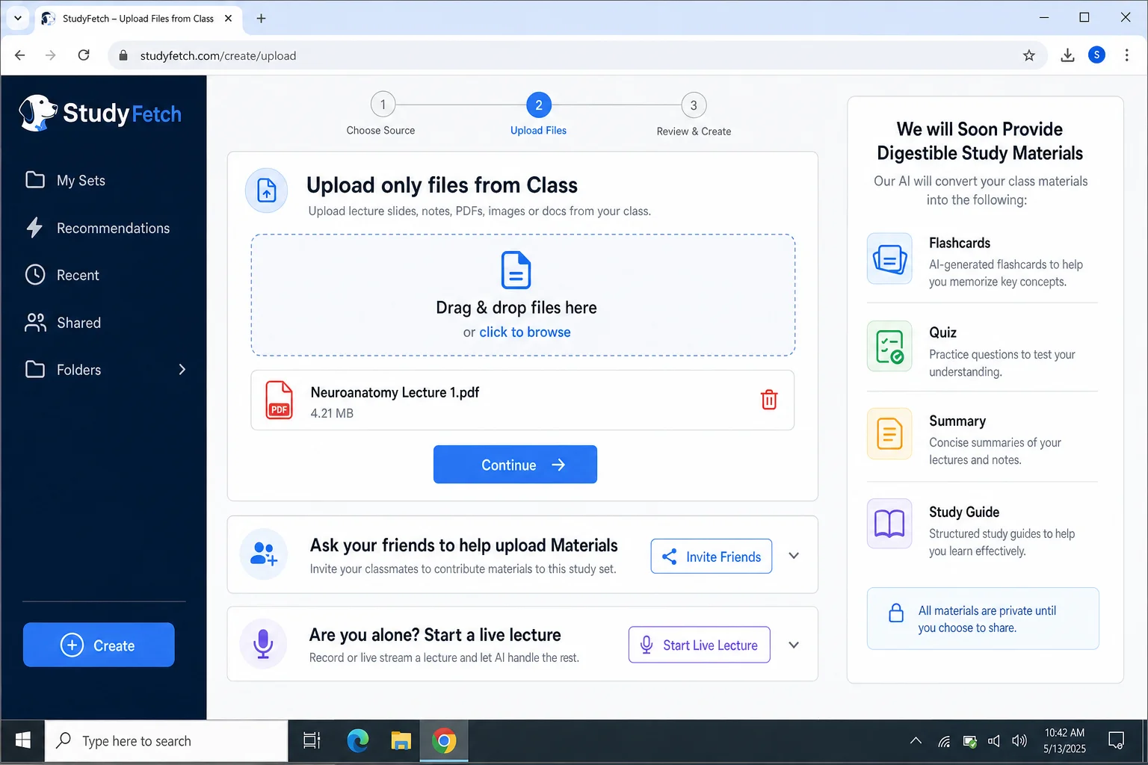Click the blue Create button
Image resolution: width=1148 pixels, height=765 pixels.
point(99,645)
